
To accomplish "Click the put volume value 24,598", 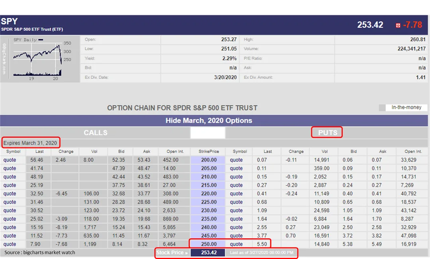I will tap(322, 211).
